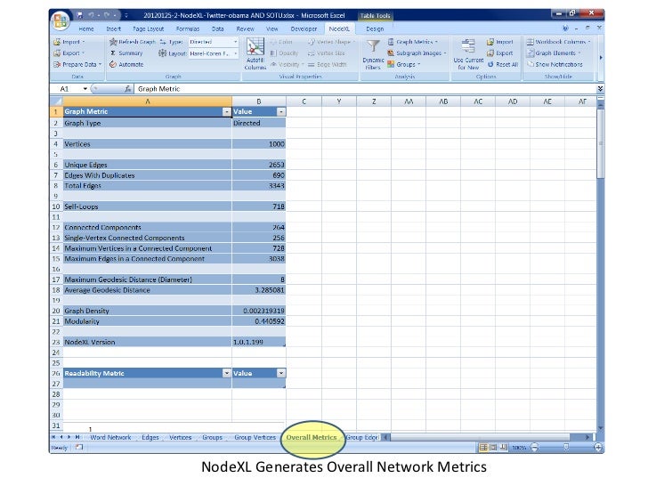Open the Page Layout ribbon tab

click(x=149, y=28)
